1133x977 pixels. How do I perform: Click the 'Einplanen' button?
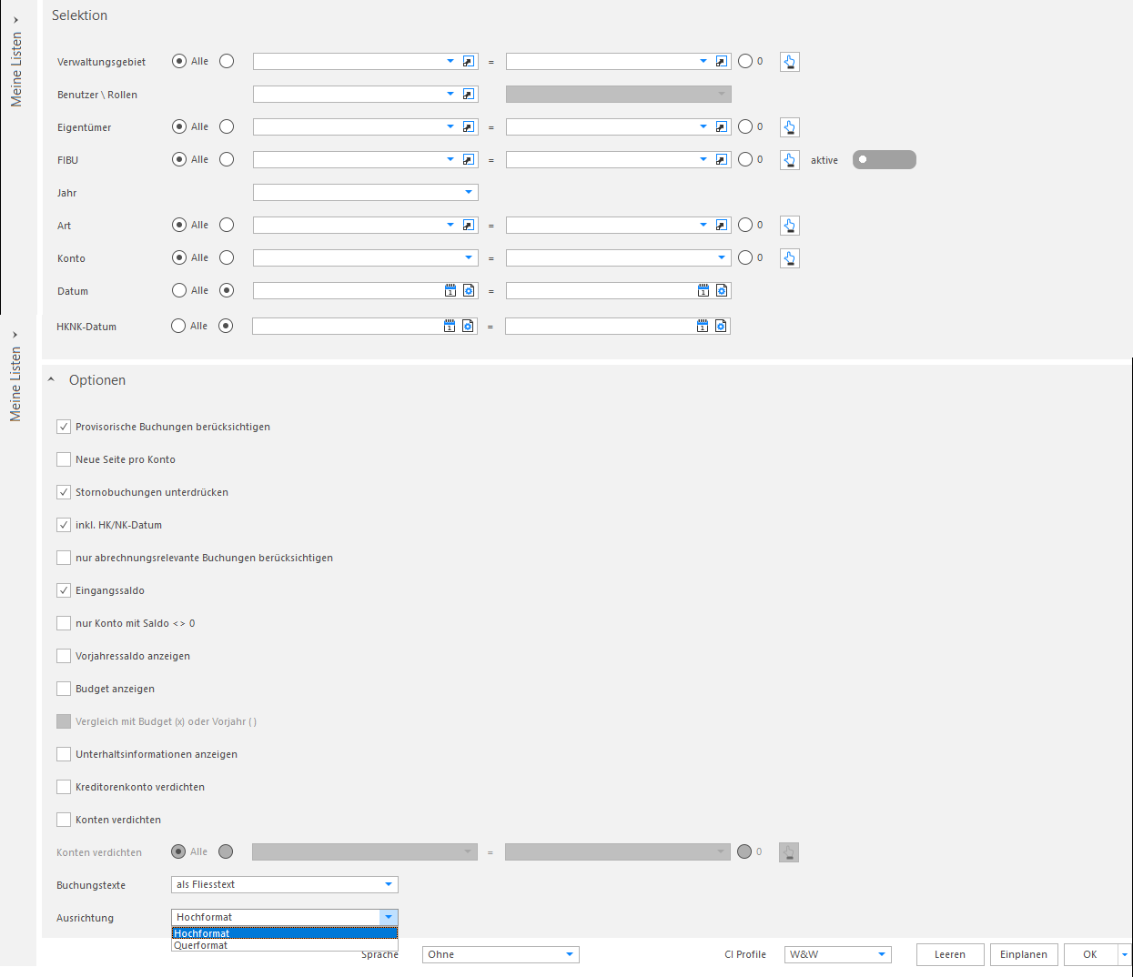coord(1024,955)
